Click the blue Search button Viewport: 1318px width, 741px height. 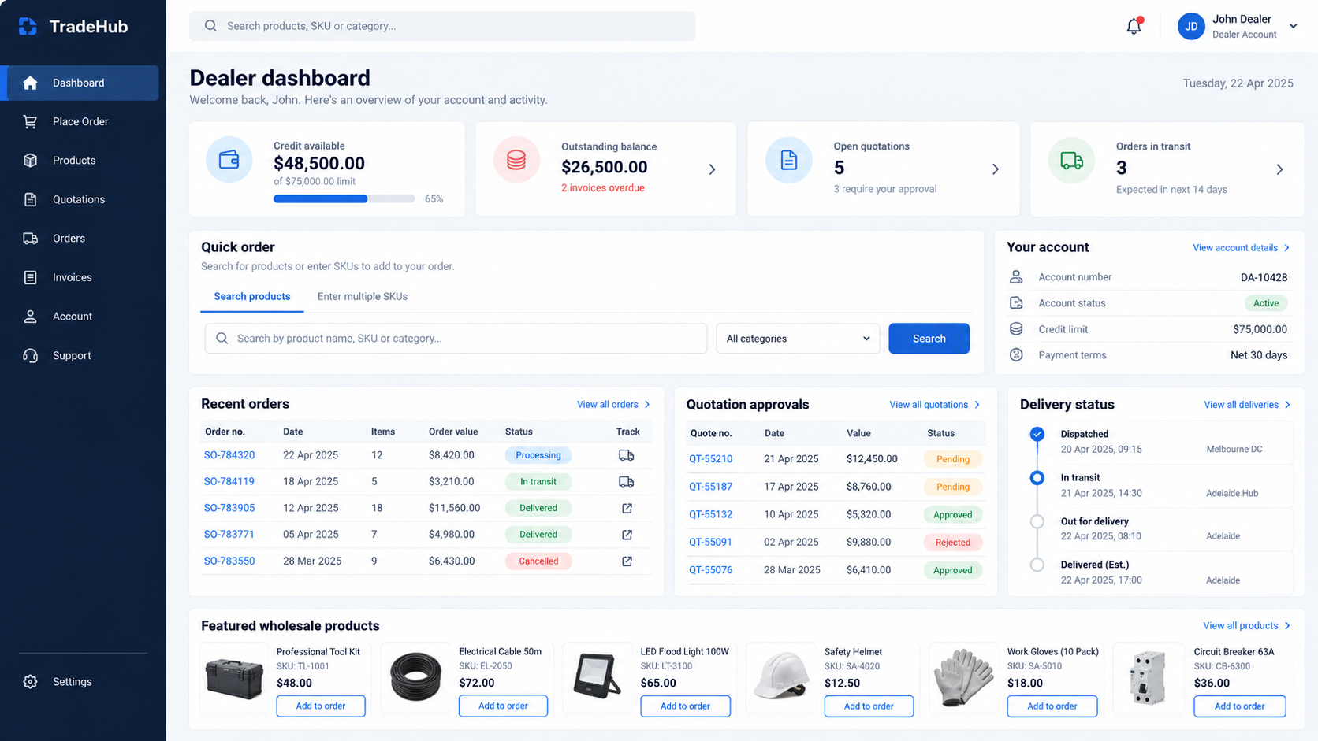[929, 339]
